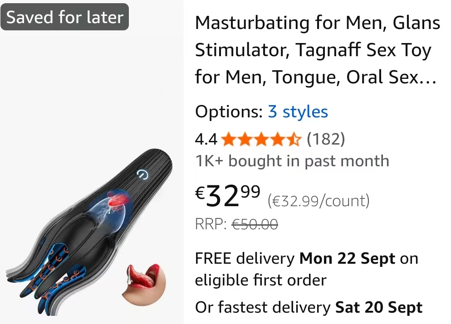The height and width of the screenshot is (324, 451).
Task: Click the €32.99/count unit price text
Action: tap(319, 201)
